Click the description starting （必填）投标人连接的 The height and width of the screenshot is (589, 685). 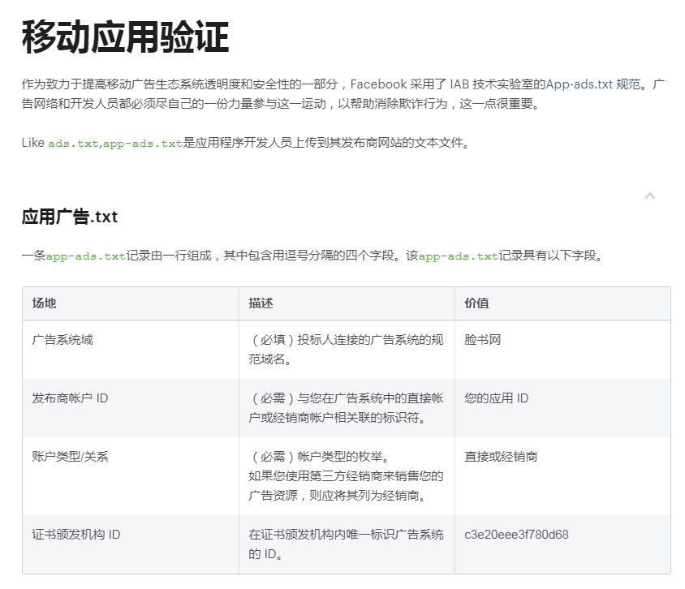[x=346, y=350]
